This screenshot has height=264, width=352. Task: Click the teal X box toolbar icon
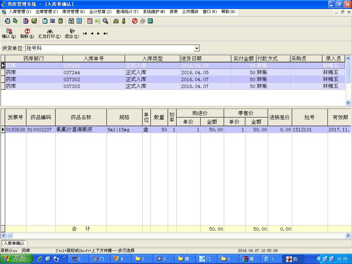coord(150,21)
